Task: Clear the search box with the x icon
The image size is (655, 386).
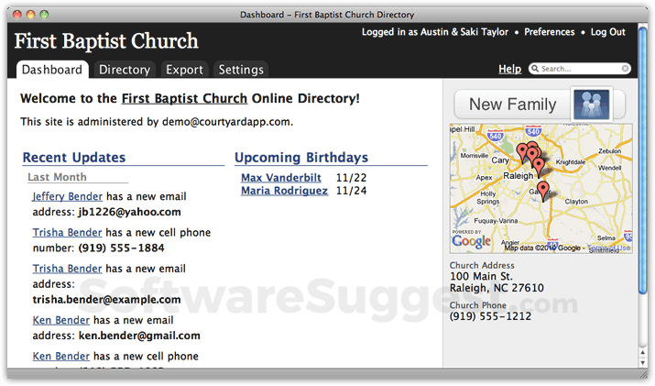Action: coord(625,69)
